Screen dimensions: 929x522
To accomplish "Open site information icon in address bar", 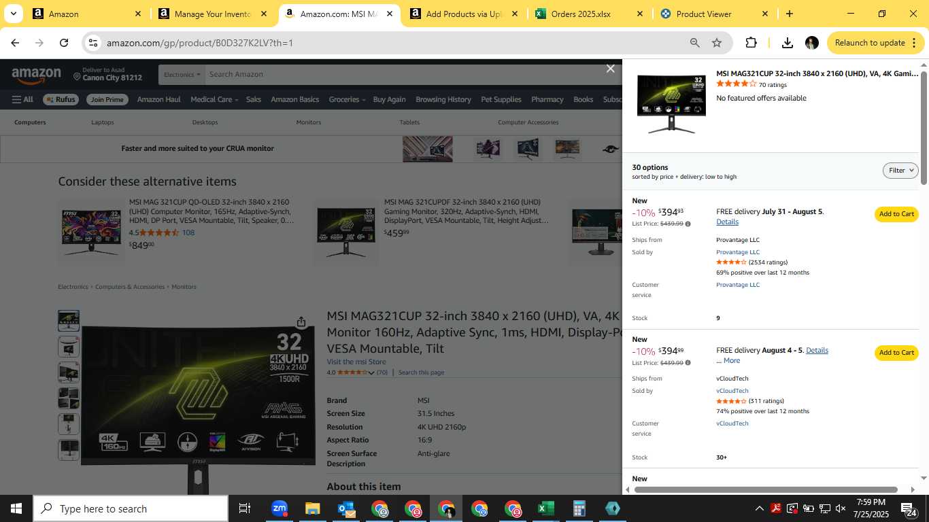I will tap(93, 43).
